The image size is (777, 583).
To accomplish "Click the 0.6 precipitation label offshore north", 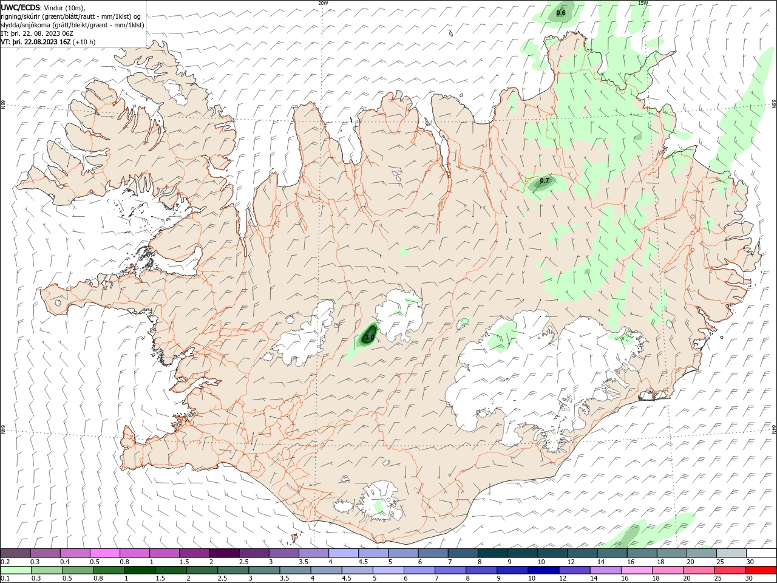I will point(561,13).
